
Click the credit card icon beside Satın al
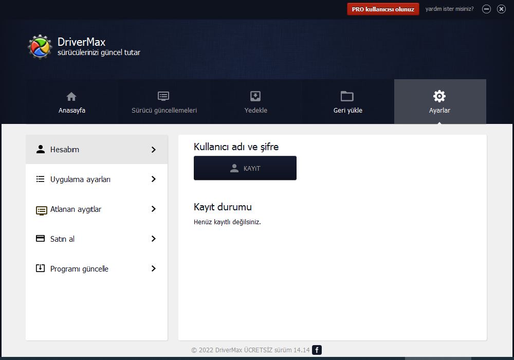(x=40, y=238)
